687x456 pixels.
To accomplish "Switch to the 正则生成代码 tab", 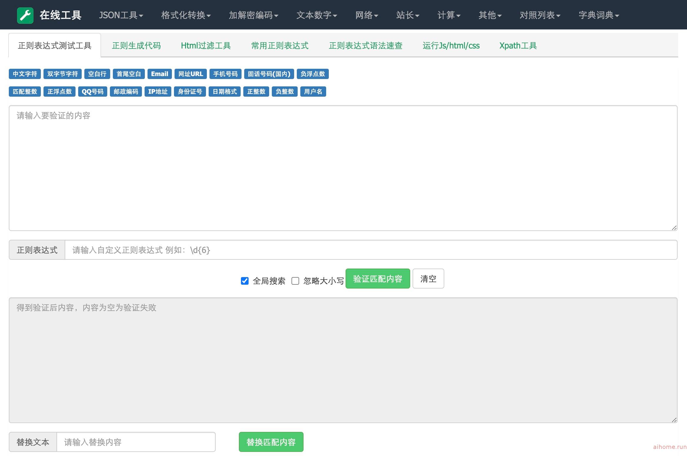I will (136, 46).
